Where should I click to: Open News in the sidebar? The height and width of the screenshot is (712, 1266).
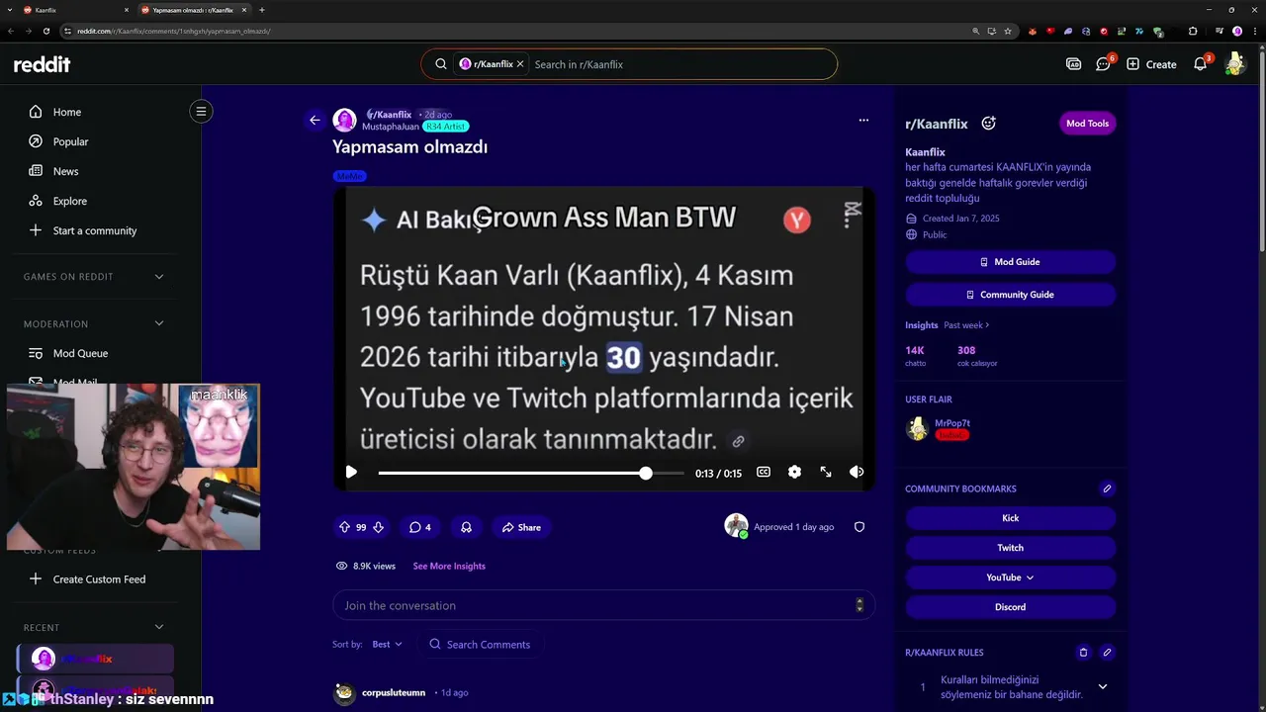click(65, 171)
